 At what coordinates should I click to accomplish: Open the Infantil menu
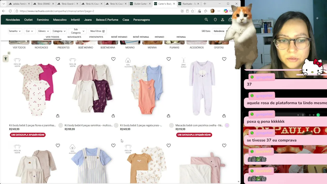click(x=75, y=20)
